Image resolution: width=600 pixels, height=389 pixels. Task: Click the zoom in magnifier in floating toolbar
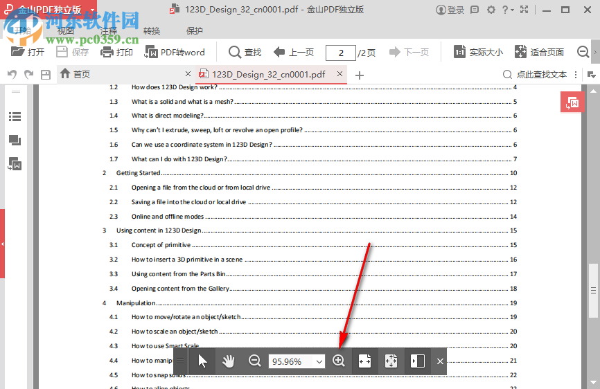click(x=339, y=361)
